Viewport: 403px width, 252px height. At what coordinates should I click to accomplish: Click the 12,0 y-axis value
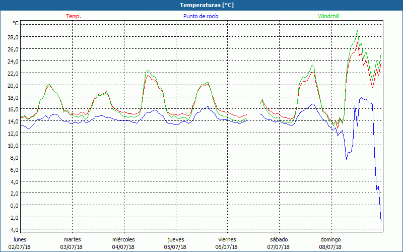[13, 134]
